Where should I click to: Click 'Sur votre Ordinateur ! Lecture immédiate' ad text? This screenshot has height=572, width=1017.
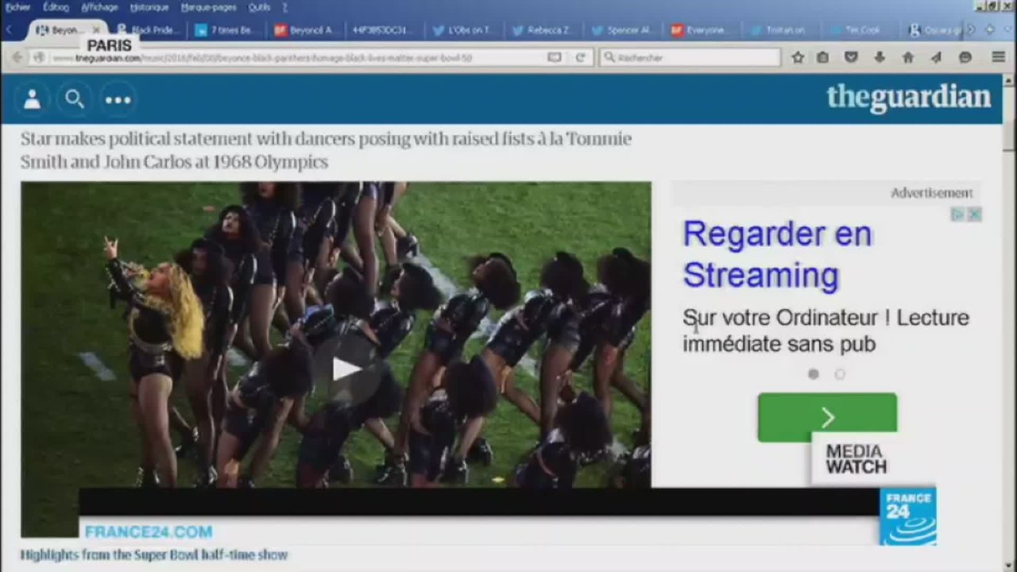(826, 330)
